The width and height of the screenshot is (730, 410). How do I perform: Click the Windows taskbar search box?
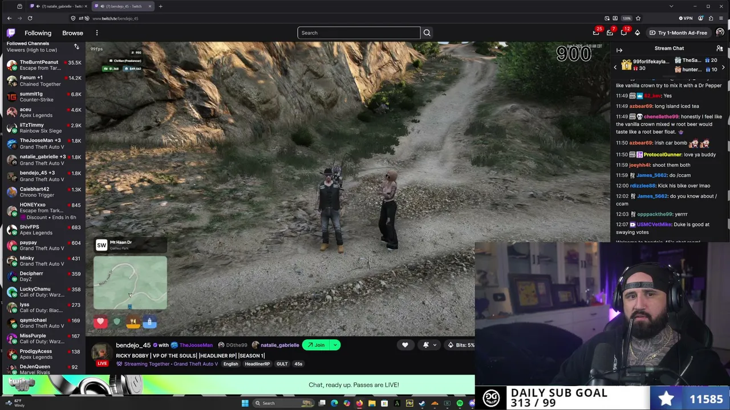283,403
